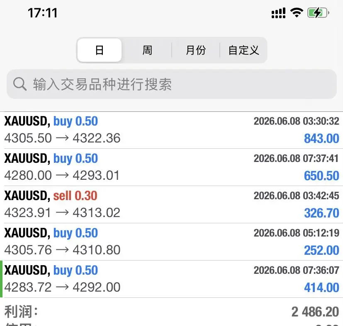Image resolution: width=343 pixels, height=326 pixels.
Task: Tap price range 4305.50 → 4322.36
Action: (x=62, y=138)
